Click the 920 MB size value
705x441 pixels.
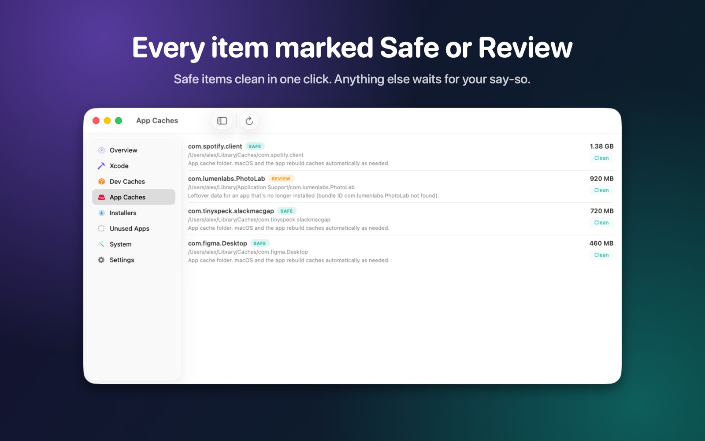[x=602, y=179]
